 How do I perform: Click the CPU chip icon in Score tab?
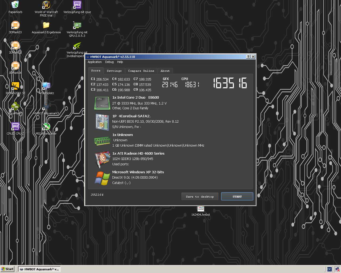[102, 103]
